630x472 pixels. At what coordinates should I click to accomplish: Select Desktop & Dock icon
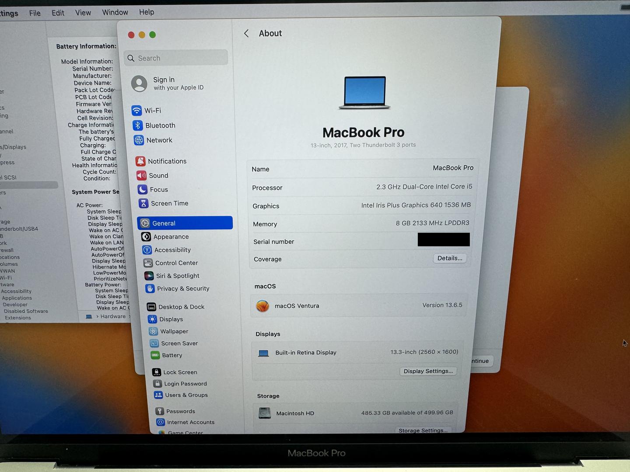(151, 307)
